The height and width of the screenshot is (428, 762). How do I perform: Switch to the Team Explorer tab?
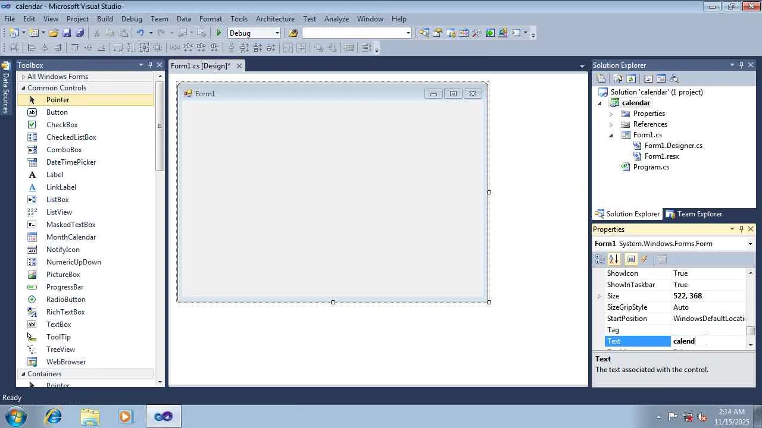(694, 214)
